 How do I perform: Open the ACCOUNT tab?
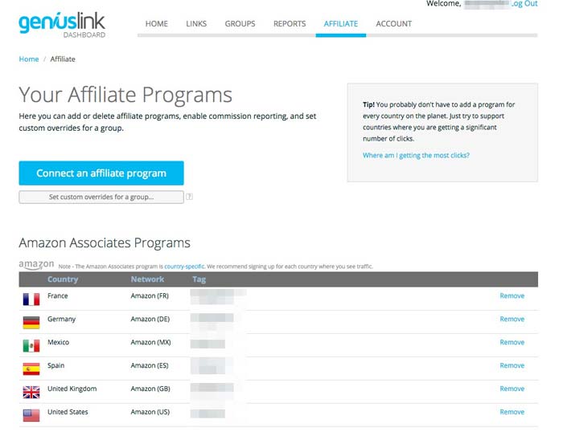[393, 23]
